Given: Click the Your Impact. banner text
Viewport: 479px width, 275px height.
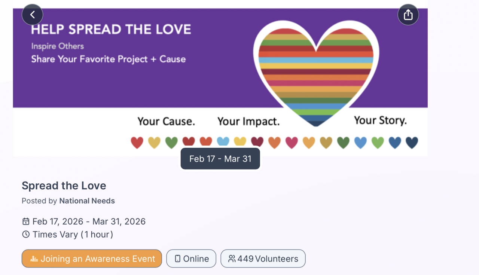Looking at the screenshot, I should point(248,122).
